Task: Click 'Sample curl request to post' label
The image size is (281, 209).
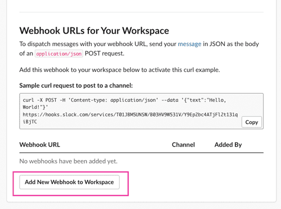Action: tap(76, 85)
